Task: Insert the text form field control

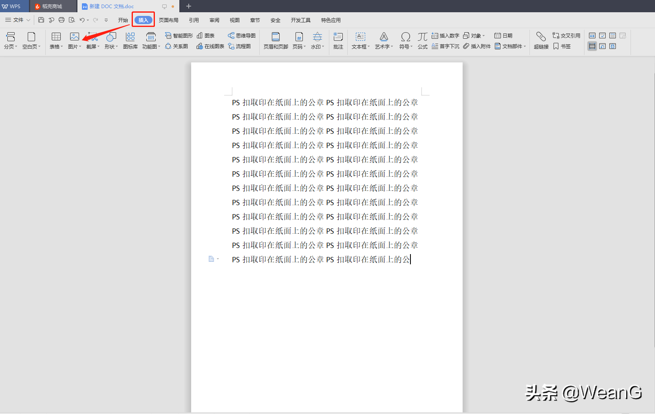Action: point(592,35)
